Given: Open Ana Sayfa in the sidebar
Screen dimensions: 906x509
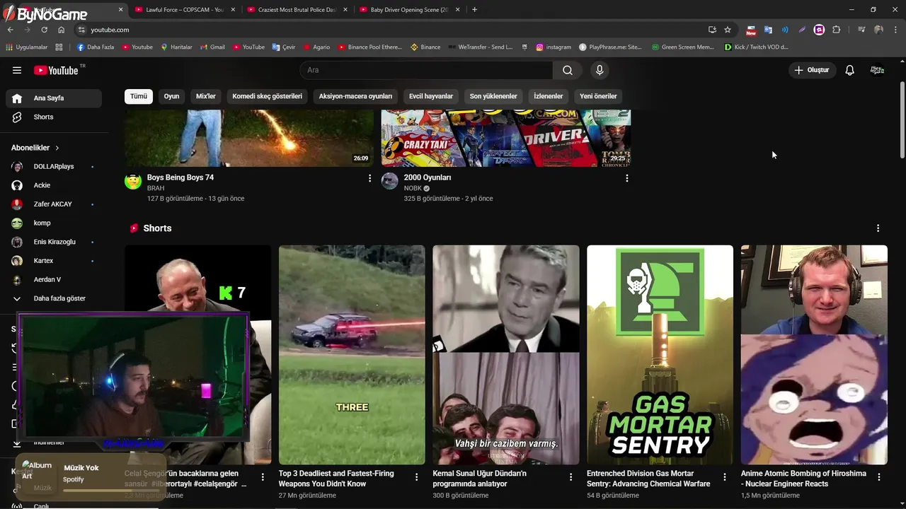Looking at the screenshot, I should click(54, 98).
